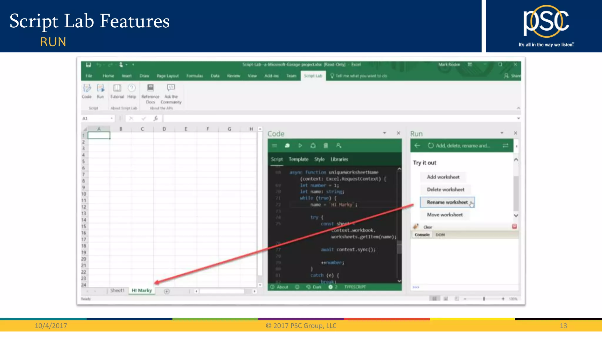This screenshot has height=339, width=602.
Task: Click the trash delete icon in Code toolbar
Action: click(326, 146)
